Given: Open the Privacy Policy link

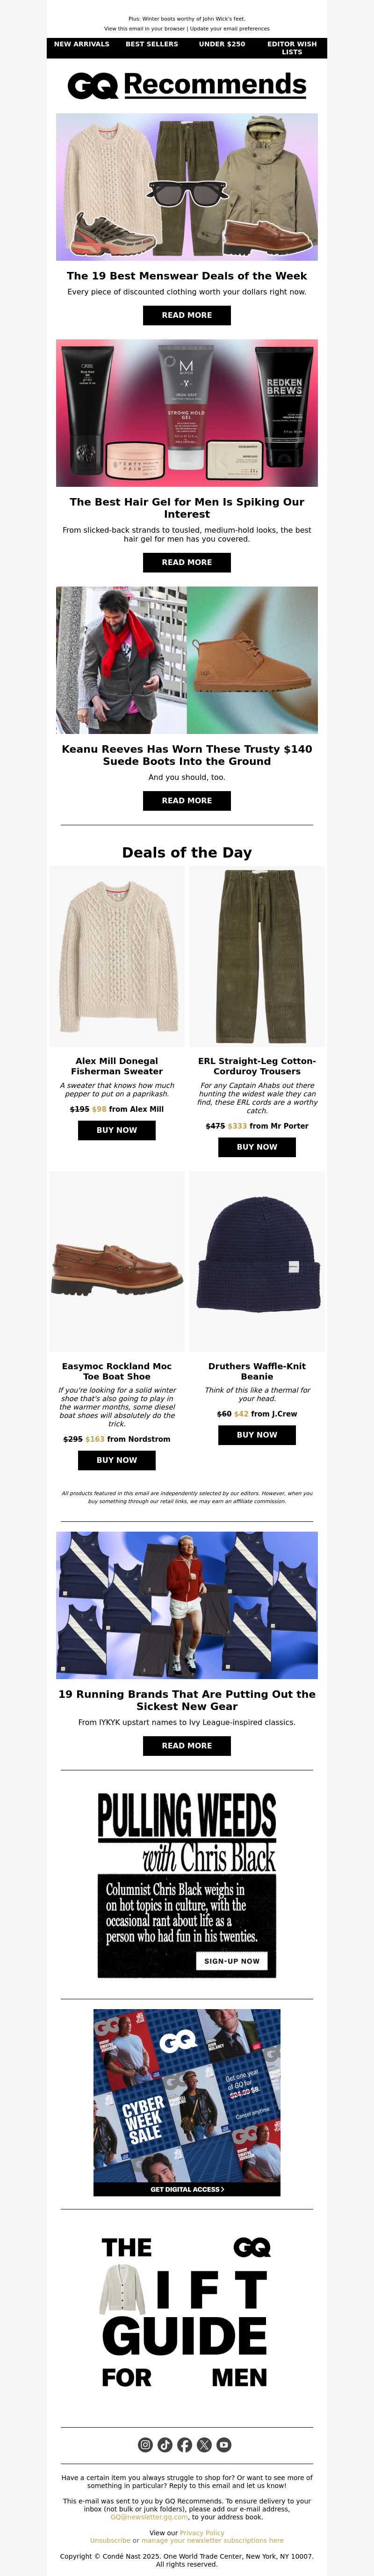Looking at the screenshot, I should (x=202, y=2533).
